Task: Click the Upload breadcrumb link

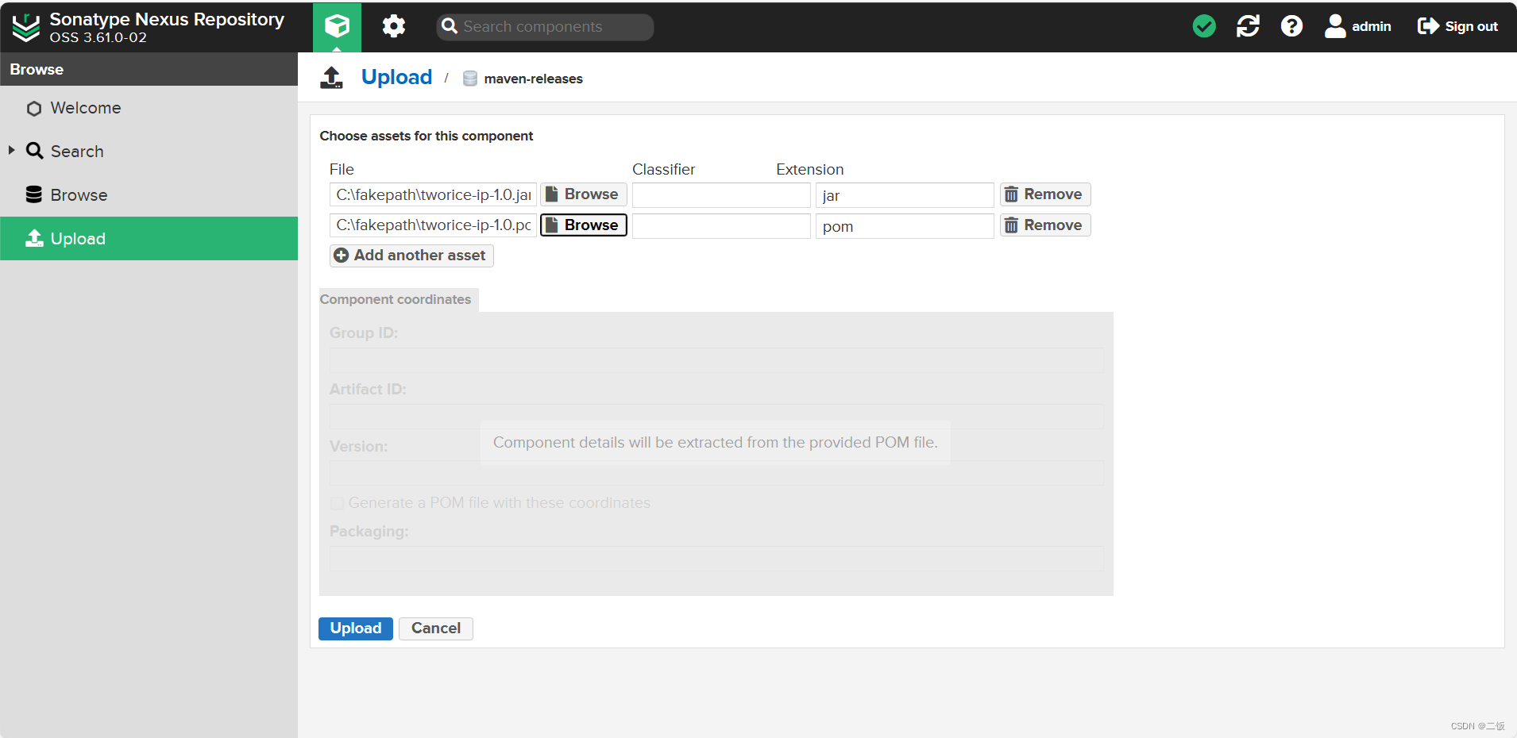Action: [396, 77]
